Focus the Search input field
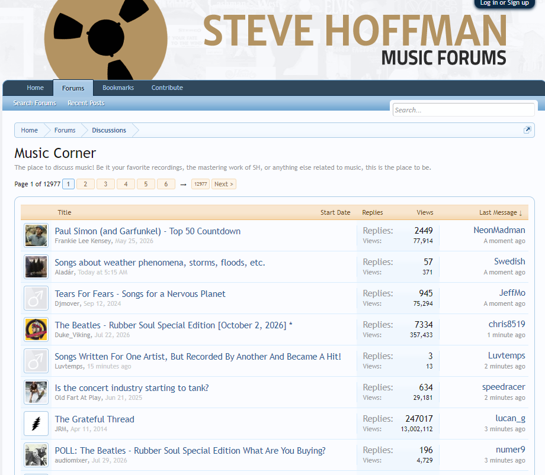545x475 pixels. [463, 110]
